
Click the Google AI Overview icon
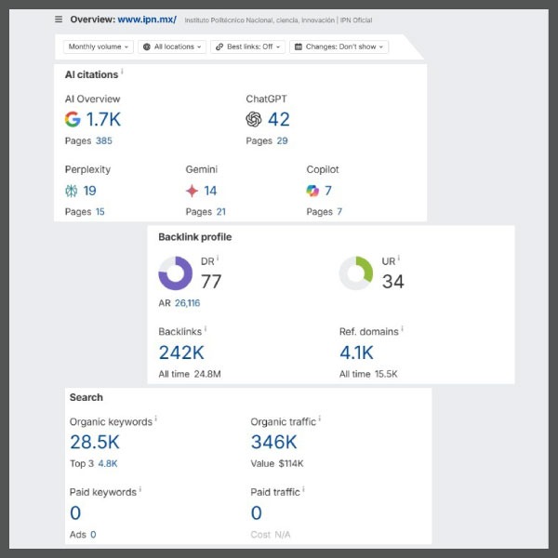click(x=73, y=119)
